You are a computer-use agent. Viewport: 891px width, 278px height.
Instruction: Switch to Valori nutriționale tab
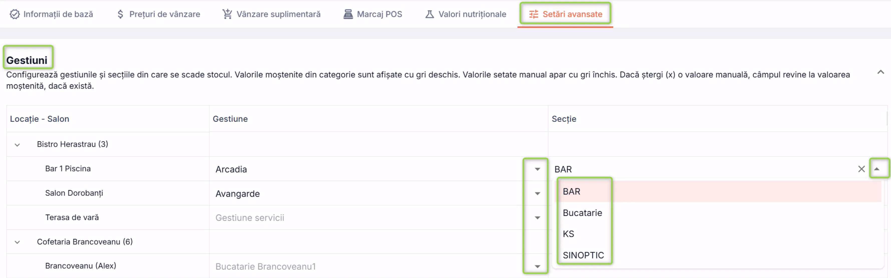click(465, 14)
